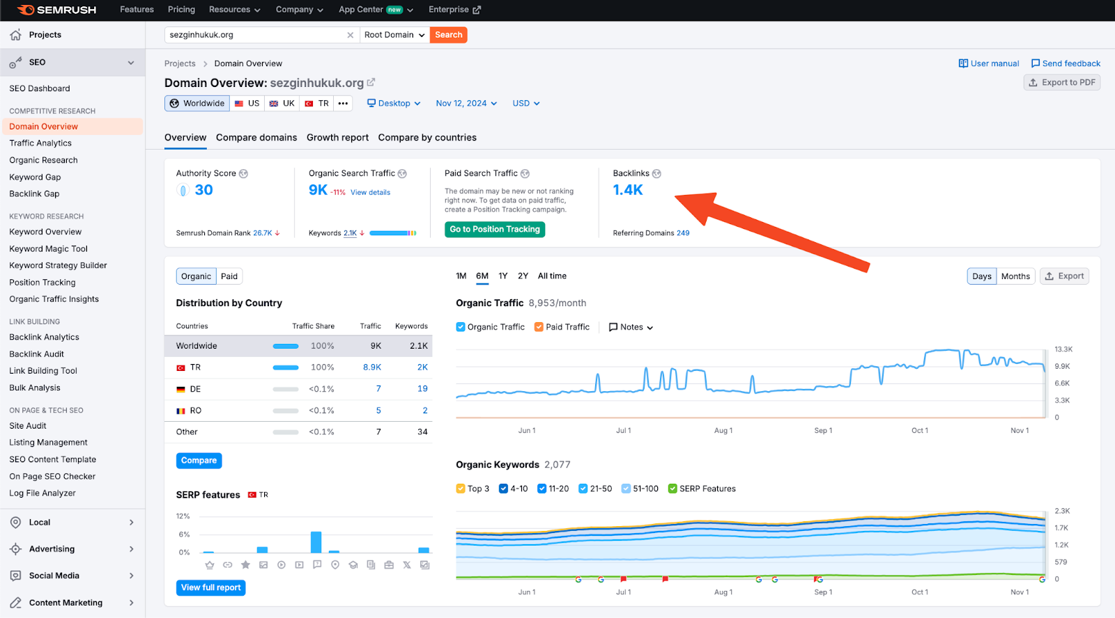The width and height of the screenshot is (1115, 618).
Task: Click the featured snippet crown SERP icon
Action: click(x=209, y=565)
